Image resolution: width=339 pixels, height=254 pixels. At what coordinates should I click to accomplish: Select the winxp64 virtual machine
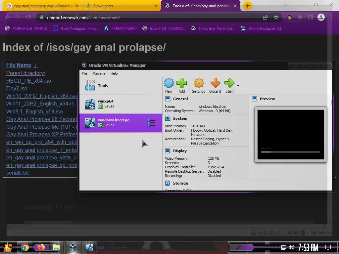coord(121,104)
